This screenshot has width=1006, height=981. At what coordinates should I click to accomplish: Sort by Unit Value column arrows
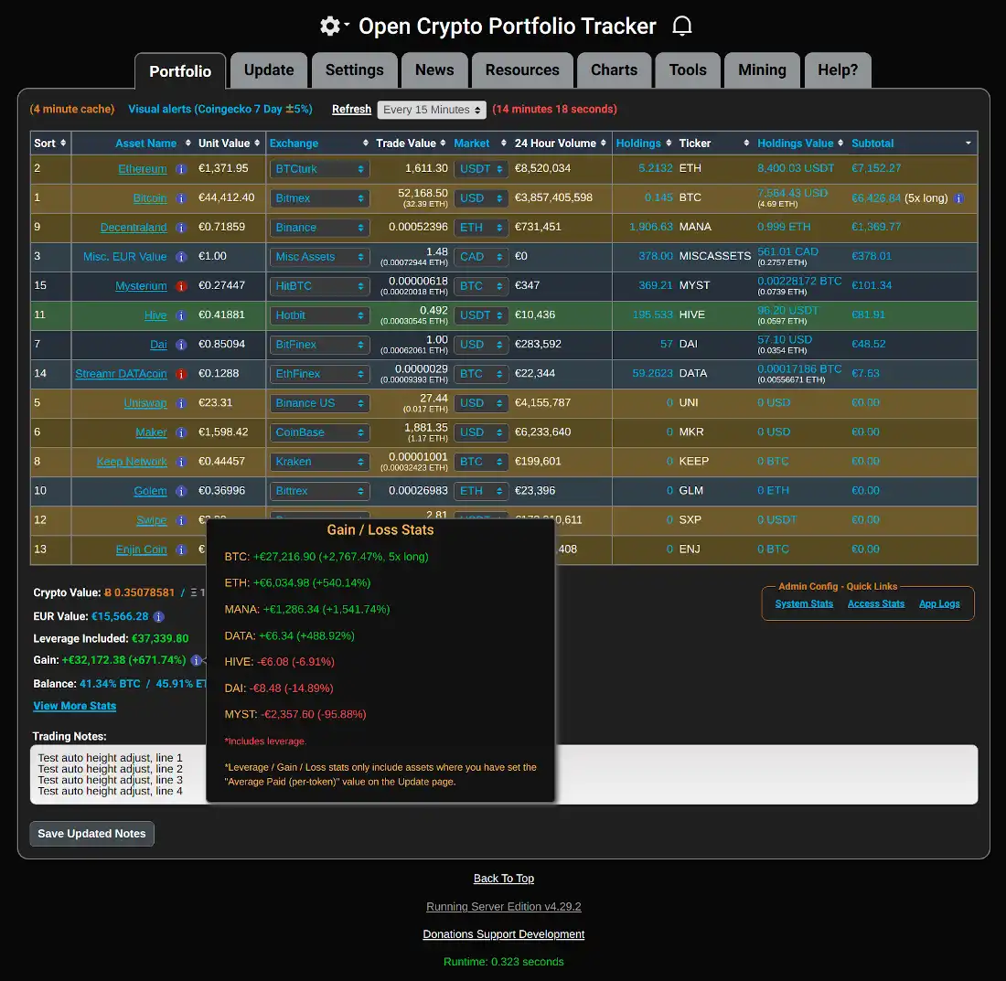click(x=257, y=143)
